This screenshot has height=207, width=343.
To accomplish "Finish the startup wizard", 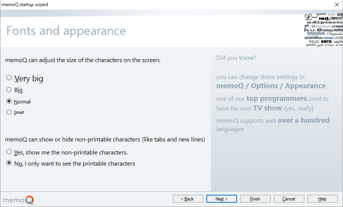I will [x=255, y=199].
